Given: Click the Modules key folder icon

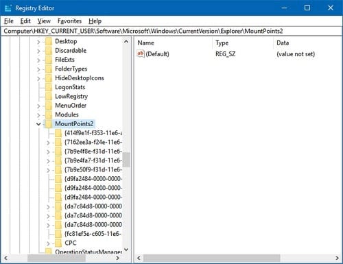Looking at the screenshot, I should 49,115.
